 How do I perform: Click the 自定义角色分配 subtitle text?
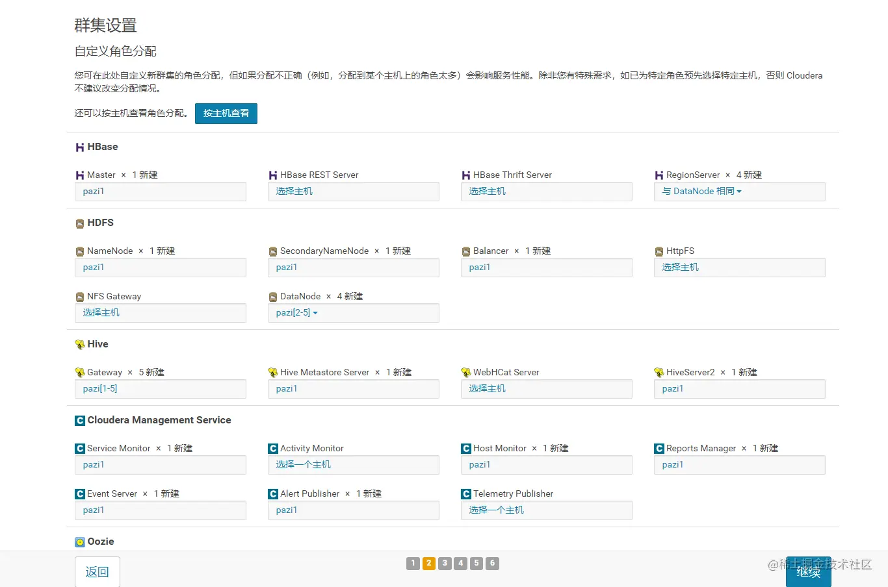116,51
